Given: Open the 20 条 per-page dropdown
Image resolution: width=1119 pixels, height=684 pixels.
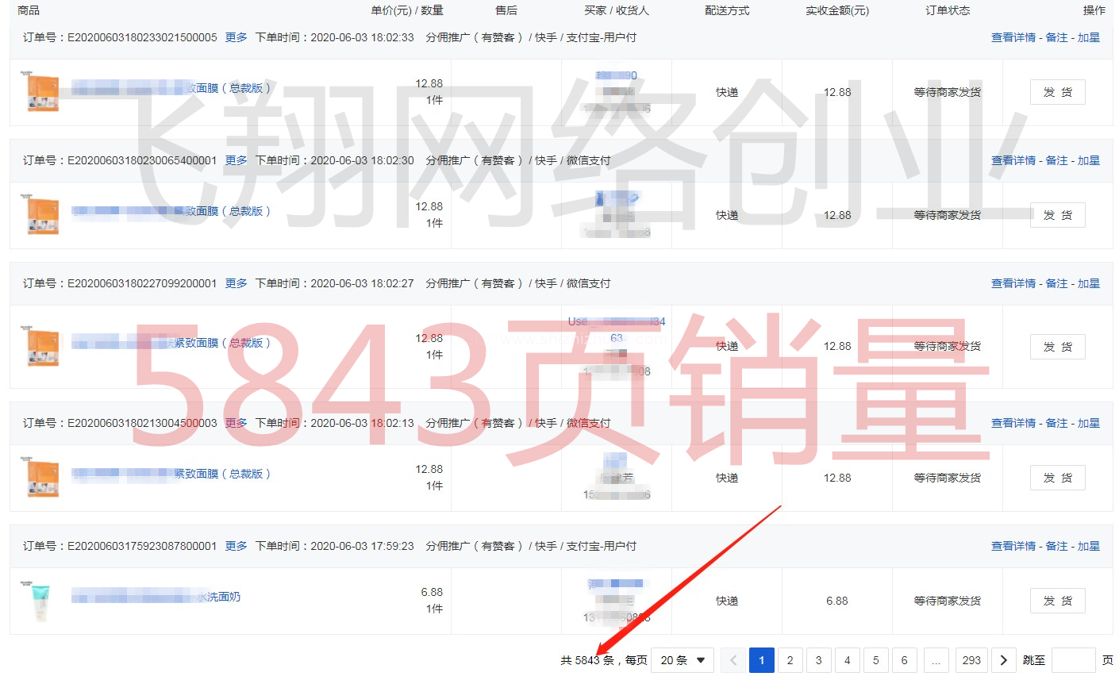Looking at the screenshot, I should pos(682,660).
